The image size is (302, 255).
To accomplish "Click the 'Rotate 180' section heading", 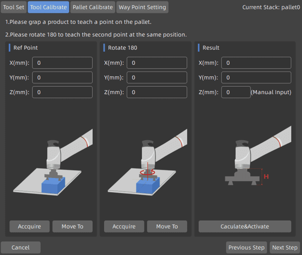I will point(122,48).
